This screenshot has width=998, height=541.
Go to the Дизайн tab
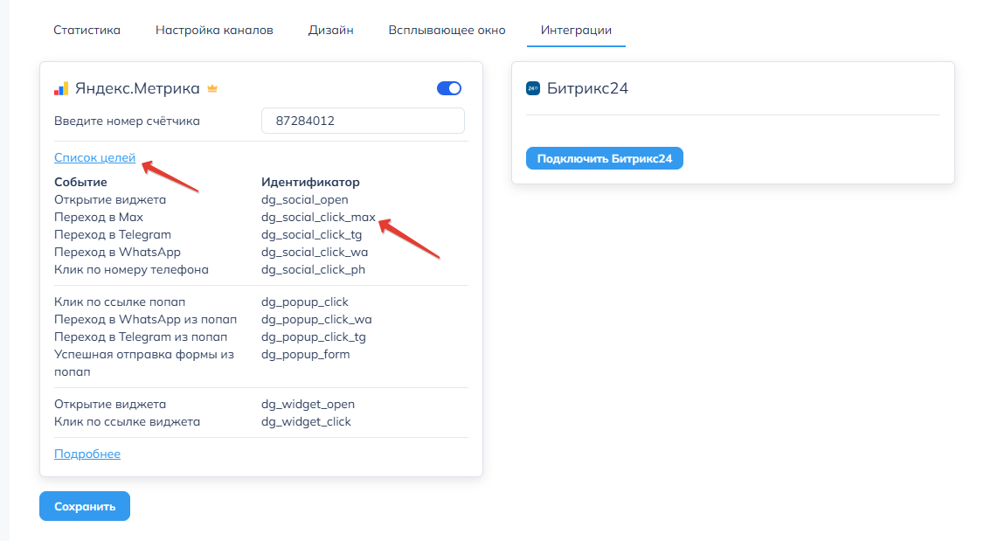click(x=330, y=30)
